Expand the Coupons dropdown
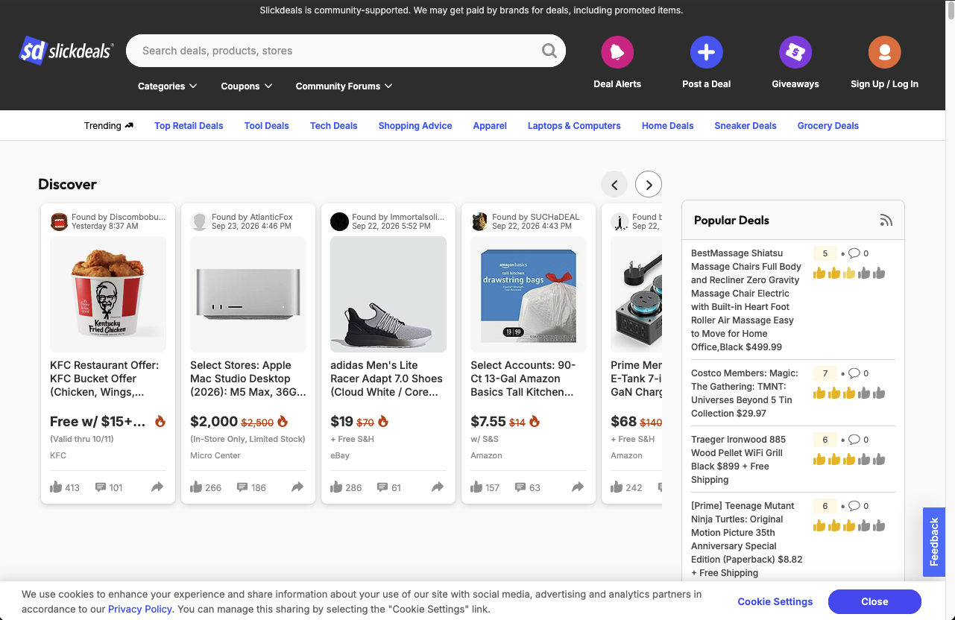Image resolution: width=955 pixels, height=620 pixels. coord(247,86)
